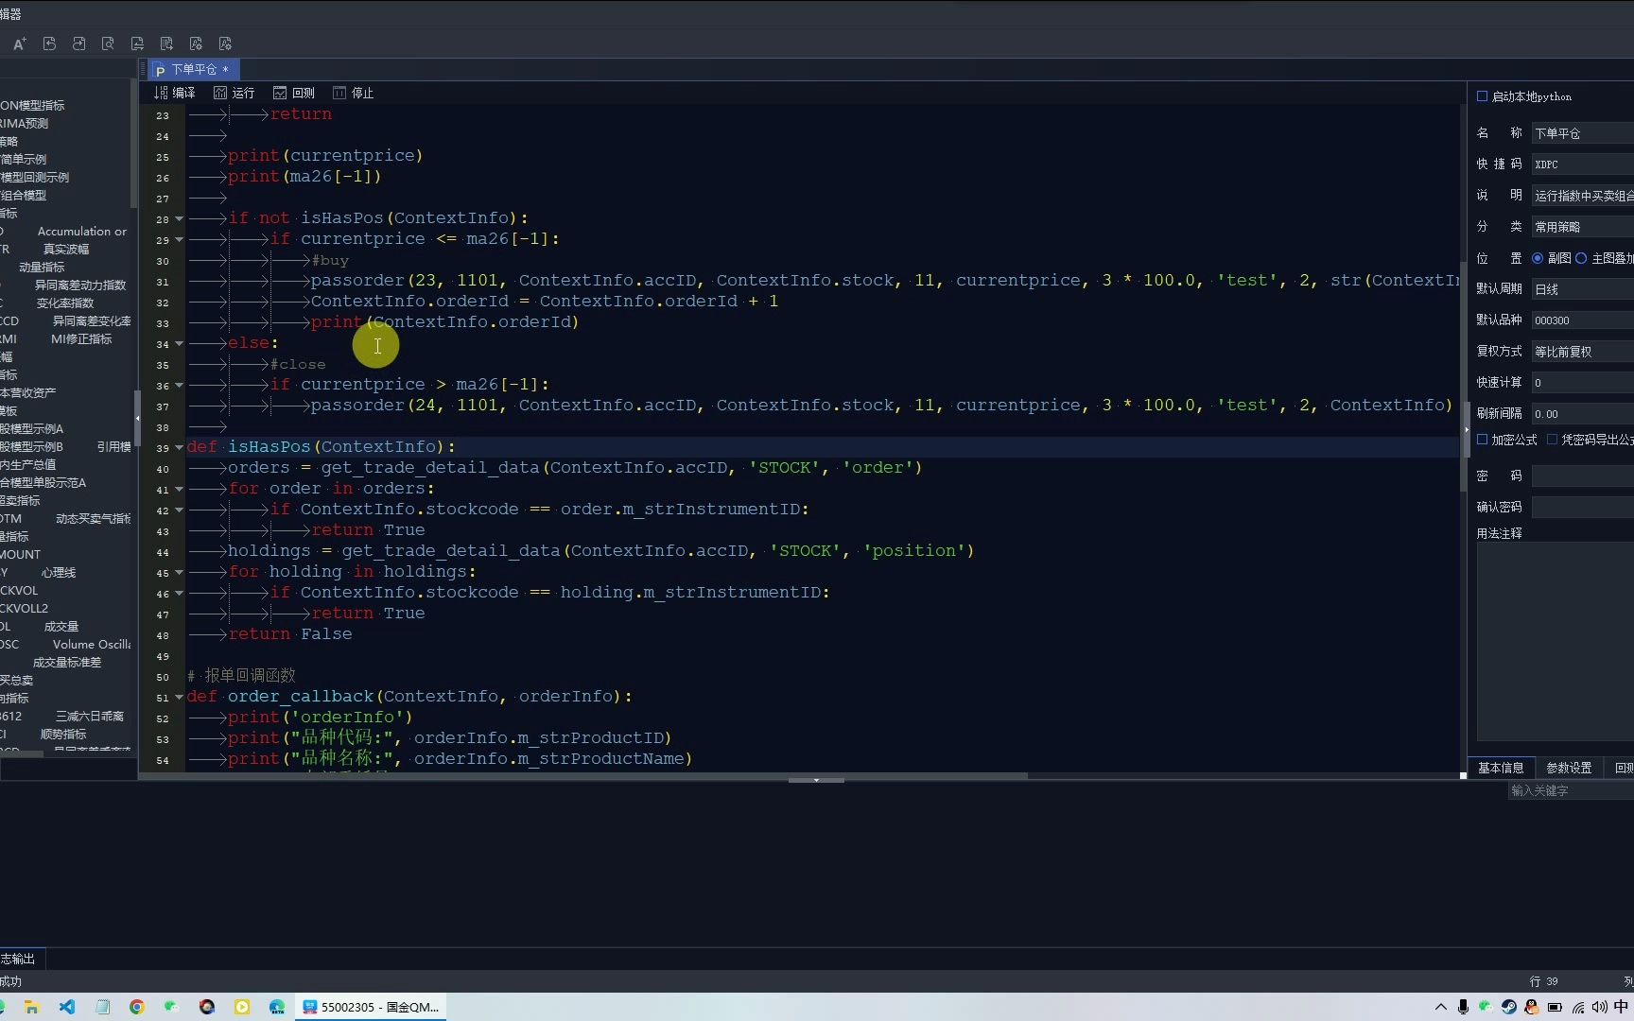This screenshot has width=1634, height=1021.
Task: Click the last formula settings gear icon
Action: coord(226,43)
